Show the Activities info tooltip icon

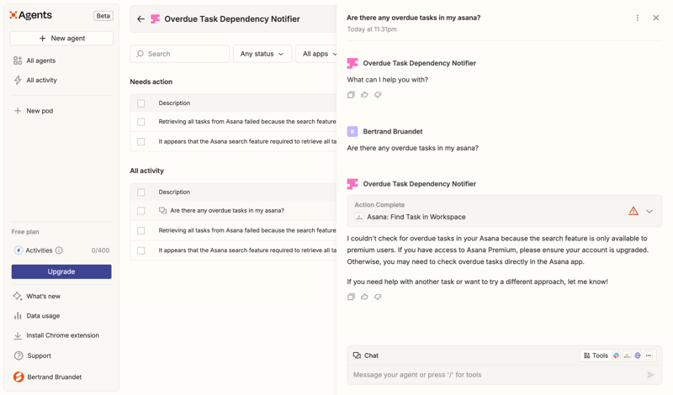(x=59, y=250)
